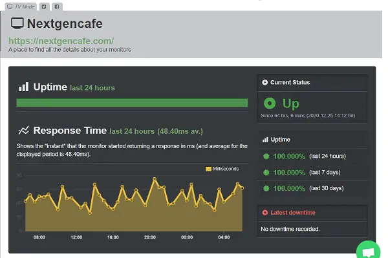Image resolution: width=388 pixels, height=258 pixels.
Task: Click the 100.000% value for last 24 hours
Action: tap(289, 156)
